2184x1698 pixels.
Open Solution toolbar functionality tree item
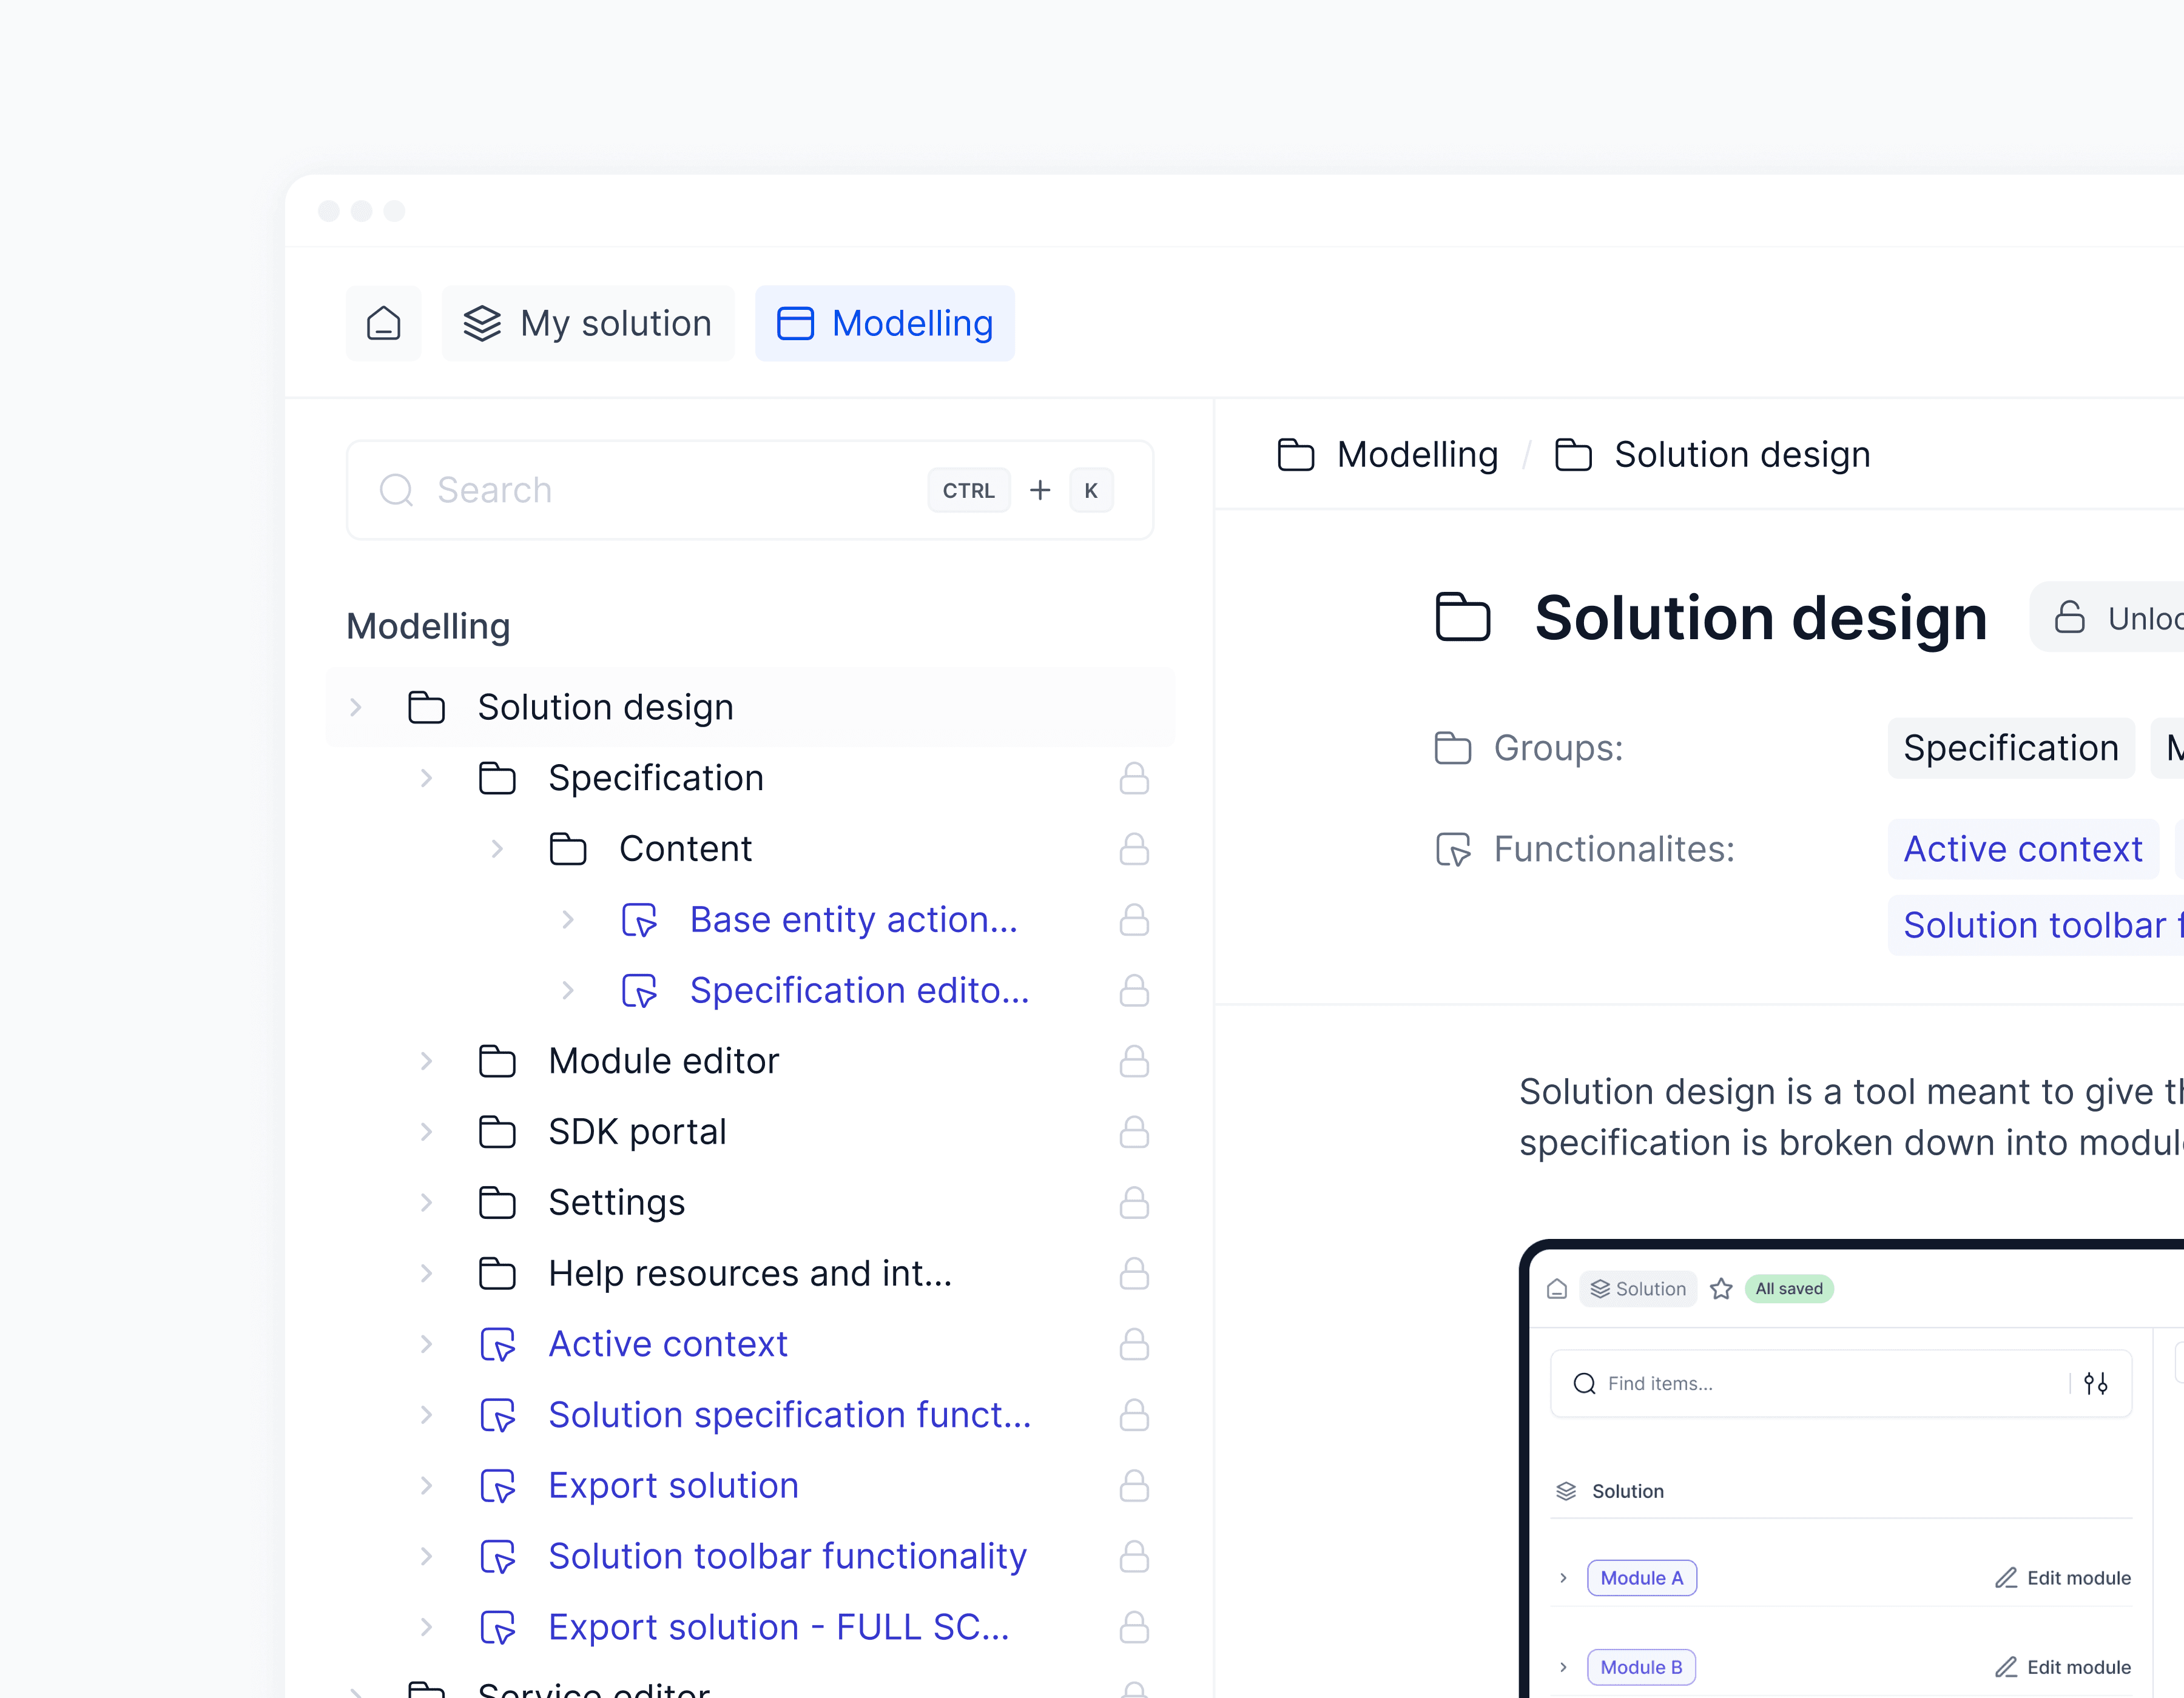click(787, 1556)
